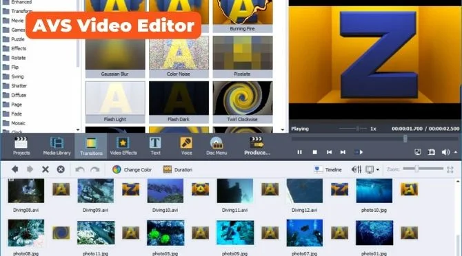Select transition slot after Diving09.avi
The image size is (462, 256).
click(130, 189)
